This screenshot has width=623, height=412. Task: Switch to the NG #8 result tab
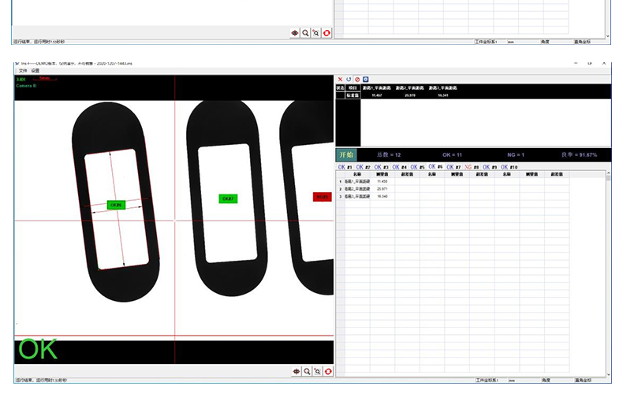tap(472, 168)
